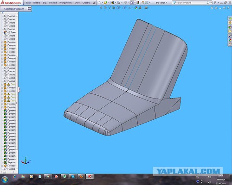Click the feature tree panel collapse handle
The width and height of the screenshot is (232, 185).
(x=19, y=90)
